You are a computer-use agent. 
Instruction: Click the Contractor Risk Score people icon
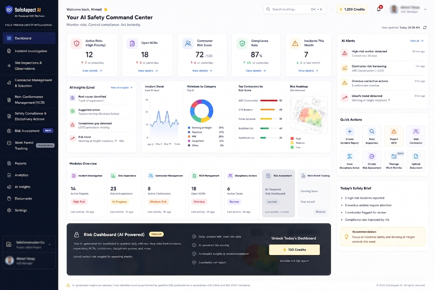point(188,43)
